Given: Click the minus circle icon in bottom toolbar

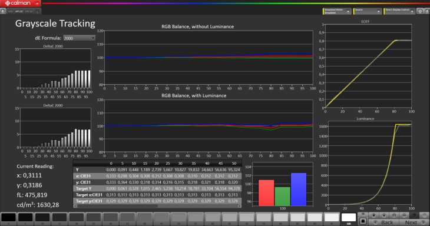Looking at the screenshot, I should (x=404, y=215).
